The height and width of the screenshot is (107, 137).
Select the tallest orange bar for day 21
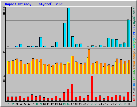[89, 62]
